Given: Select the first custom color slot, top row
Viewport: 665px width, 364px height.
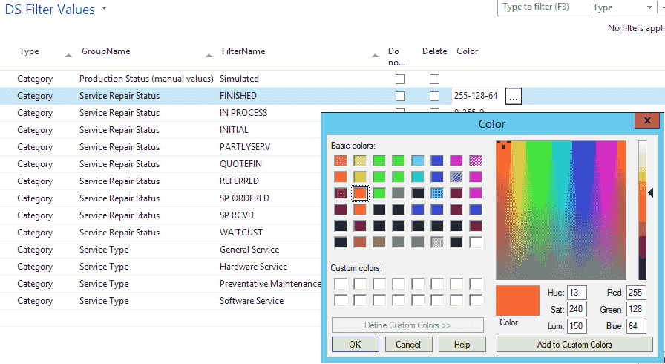Looking at the screenshot, I should coord(341,284).
